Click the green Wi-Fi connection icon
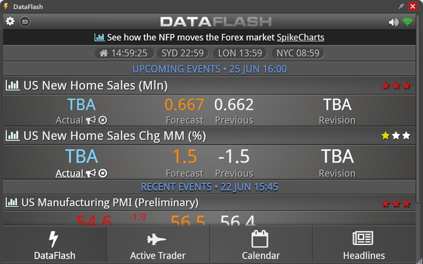This screenshot has width=423, height=264. click(407, 22)
